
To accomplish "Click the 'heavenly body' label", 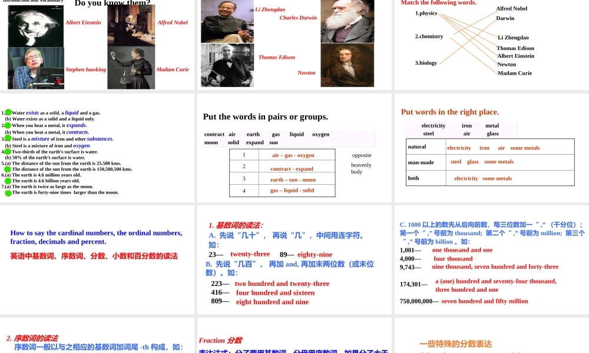I will [x=360, y=168].
